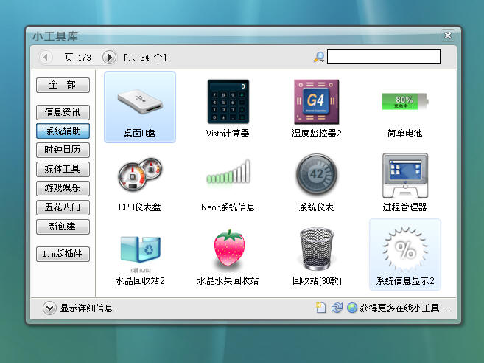Click the Neon系统信息 signal bars icon
Viewport: 484px width, 363px height.
point(228,176)
